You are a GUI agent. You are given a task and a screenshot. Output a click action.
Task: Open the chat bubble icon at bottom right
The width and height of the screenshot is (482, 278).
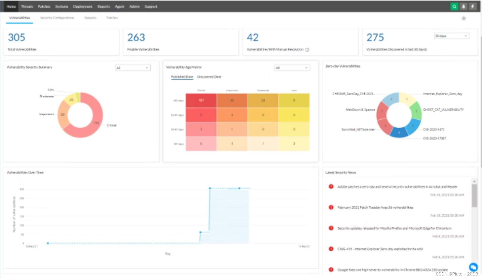[473, 267]
